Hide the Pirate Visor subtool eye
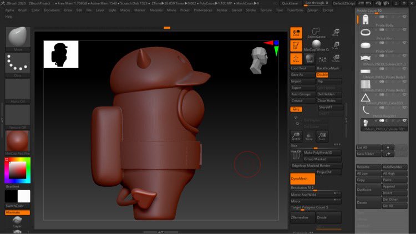Screen dimensions: 416x234 pos(404,43)
